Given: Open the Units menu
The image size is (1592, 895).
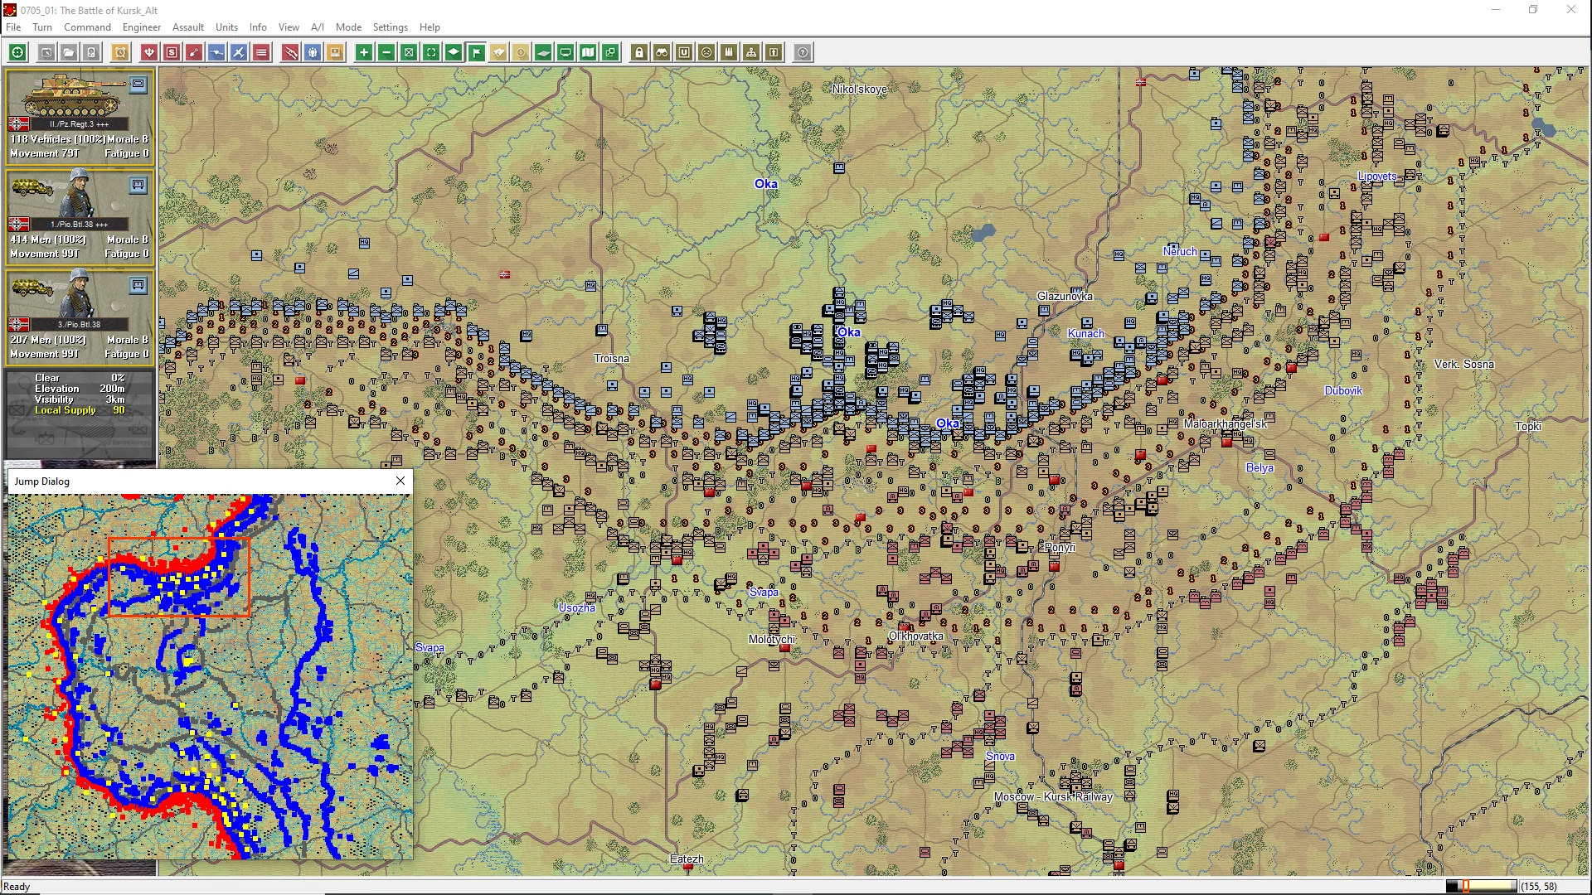Looking at the screenshot, I should pyautogui.click(x=226, y=27).
